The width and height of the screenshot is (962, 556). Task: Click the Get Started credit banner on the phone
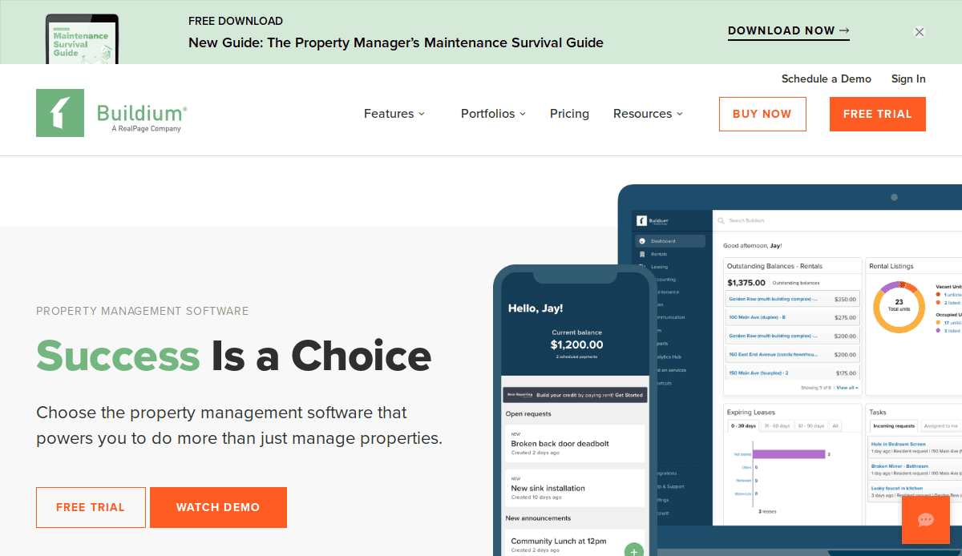(575, 395)
